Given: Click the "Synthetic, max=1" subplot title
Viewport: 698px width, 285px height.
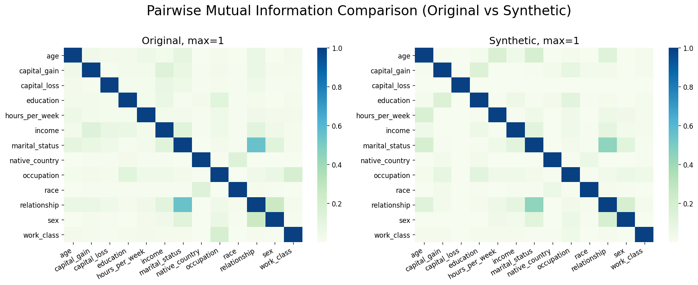Looking at the screenshot, I should pos(534,41).
